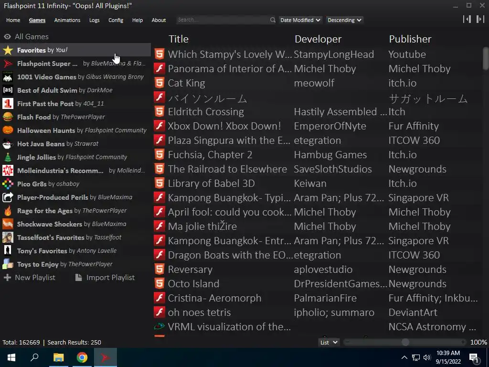
Task: Create a New Playlist
Action: (x=29, y=278)
